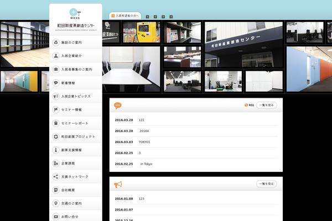Open the 入居企業紹介 menu item
This screenshot has height=221, width=332.
coord(76,56)
